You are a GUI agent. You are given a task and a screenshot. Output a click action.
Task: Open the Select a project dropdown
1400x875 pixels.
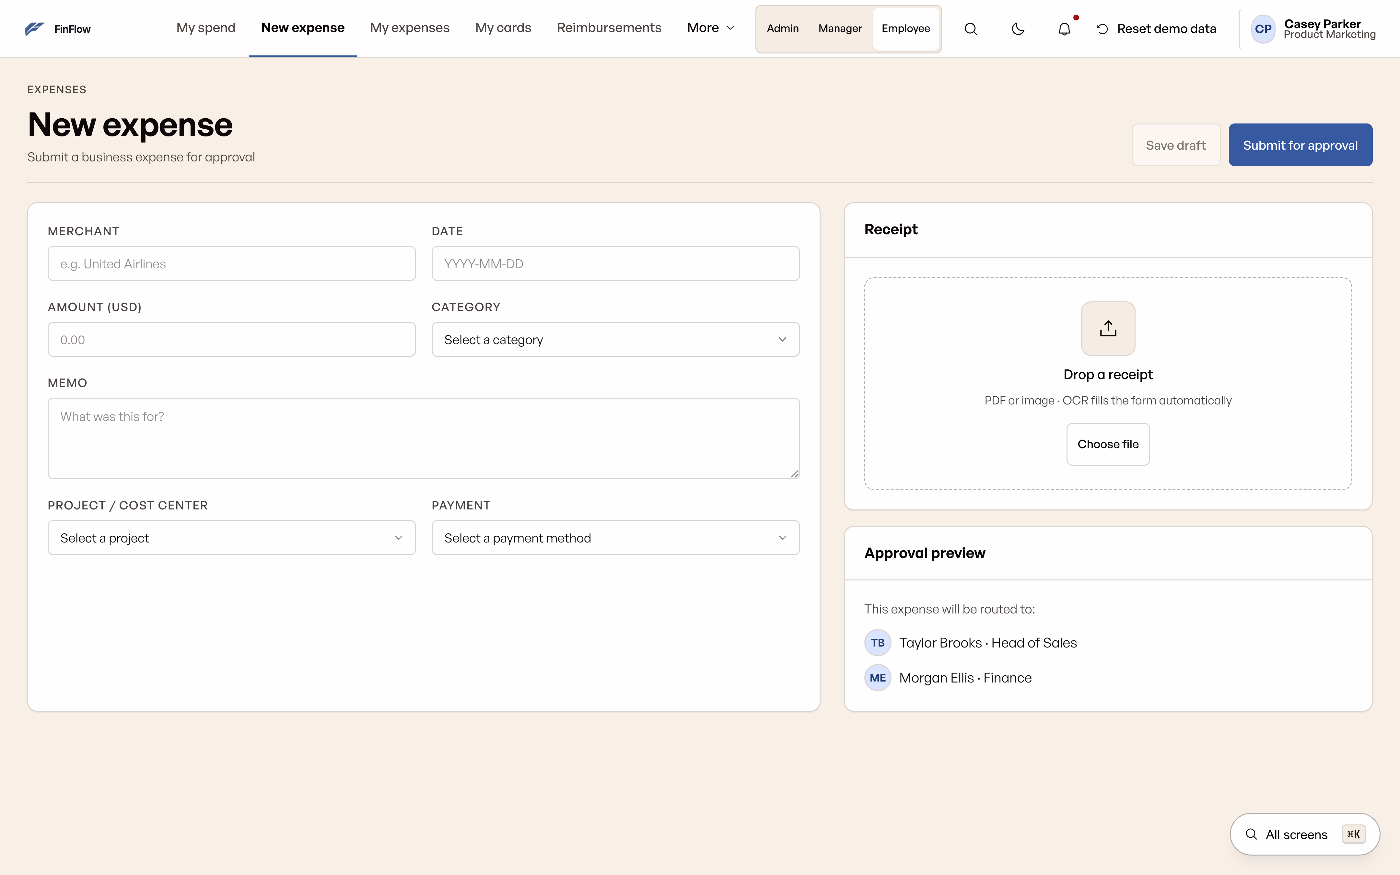(x=231, y=538)
